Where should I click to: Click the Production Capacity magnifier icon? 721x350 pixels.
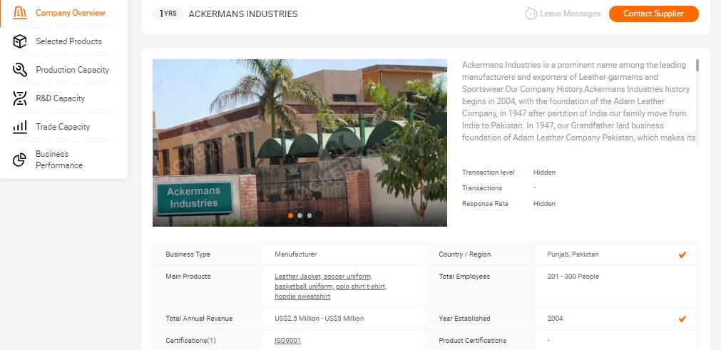(x=20, y=70)
